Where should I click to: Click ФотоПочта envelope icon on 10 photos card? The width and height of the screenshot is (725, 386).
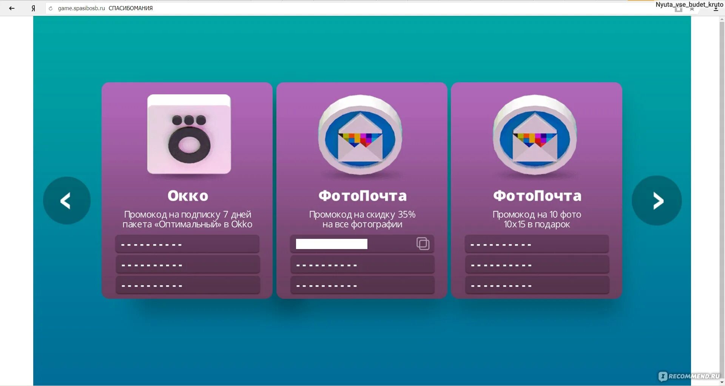(535, 135)
